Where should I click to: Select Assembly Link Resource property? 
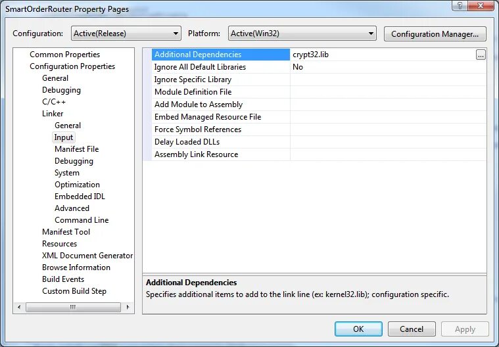(220, 154)
